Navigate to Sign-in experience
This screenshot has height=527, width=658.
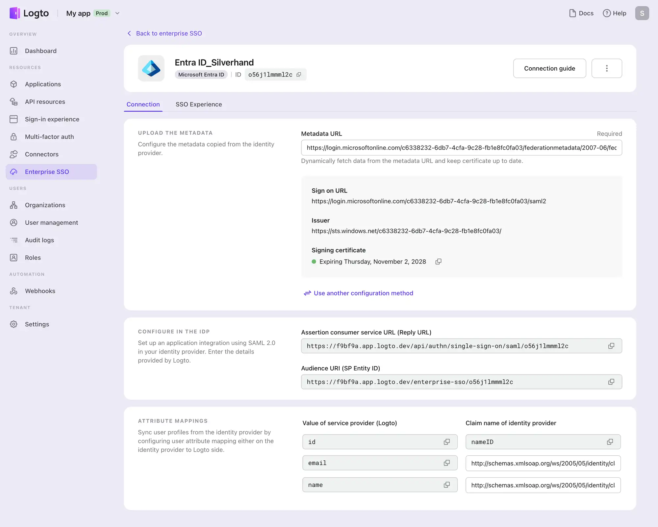point(52,119)
